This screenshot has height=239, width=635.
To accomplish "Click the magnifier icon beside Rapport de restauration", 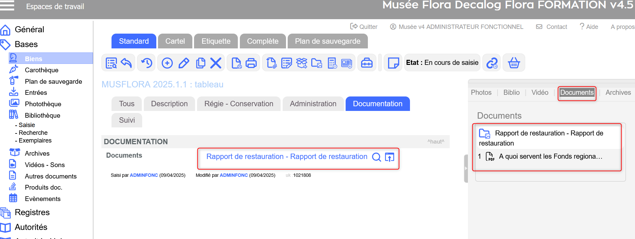I will point(376,157).
